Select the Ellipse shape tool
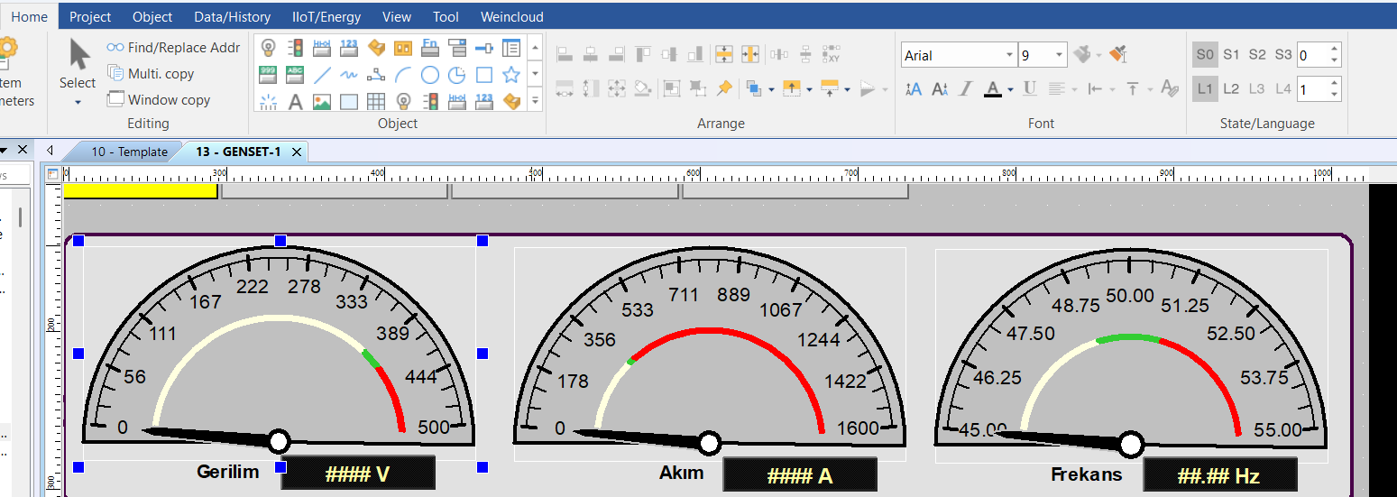The height and width of the screenshot is (497, 1397). pyautogui.click(x=430, y=75)
